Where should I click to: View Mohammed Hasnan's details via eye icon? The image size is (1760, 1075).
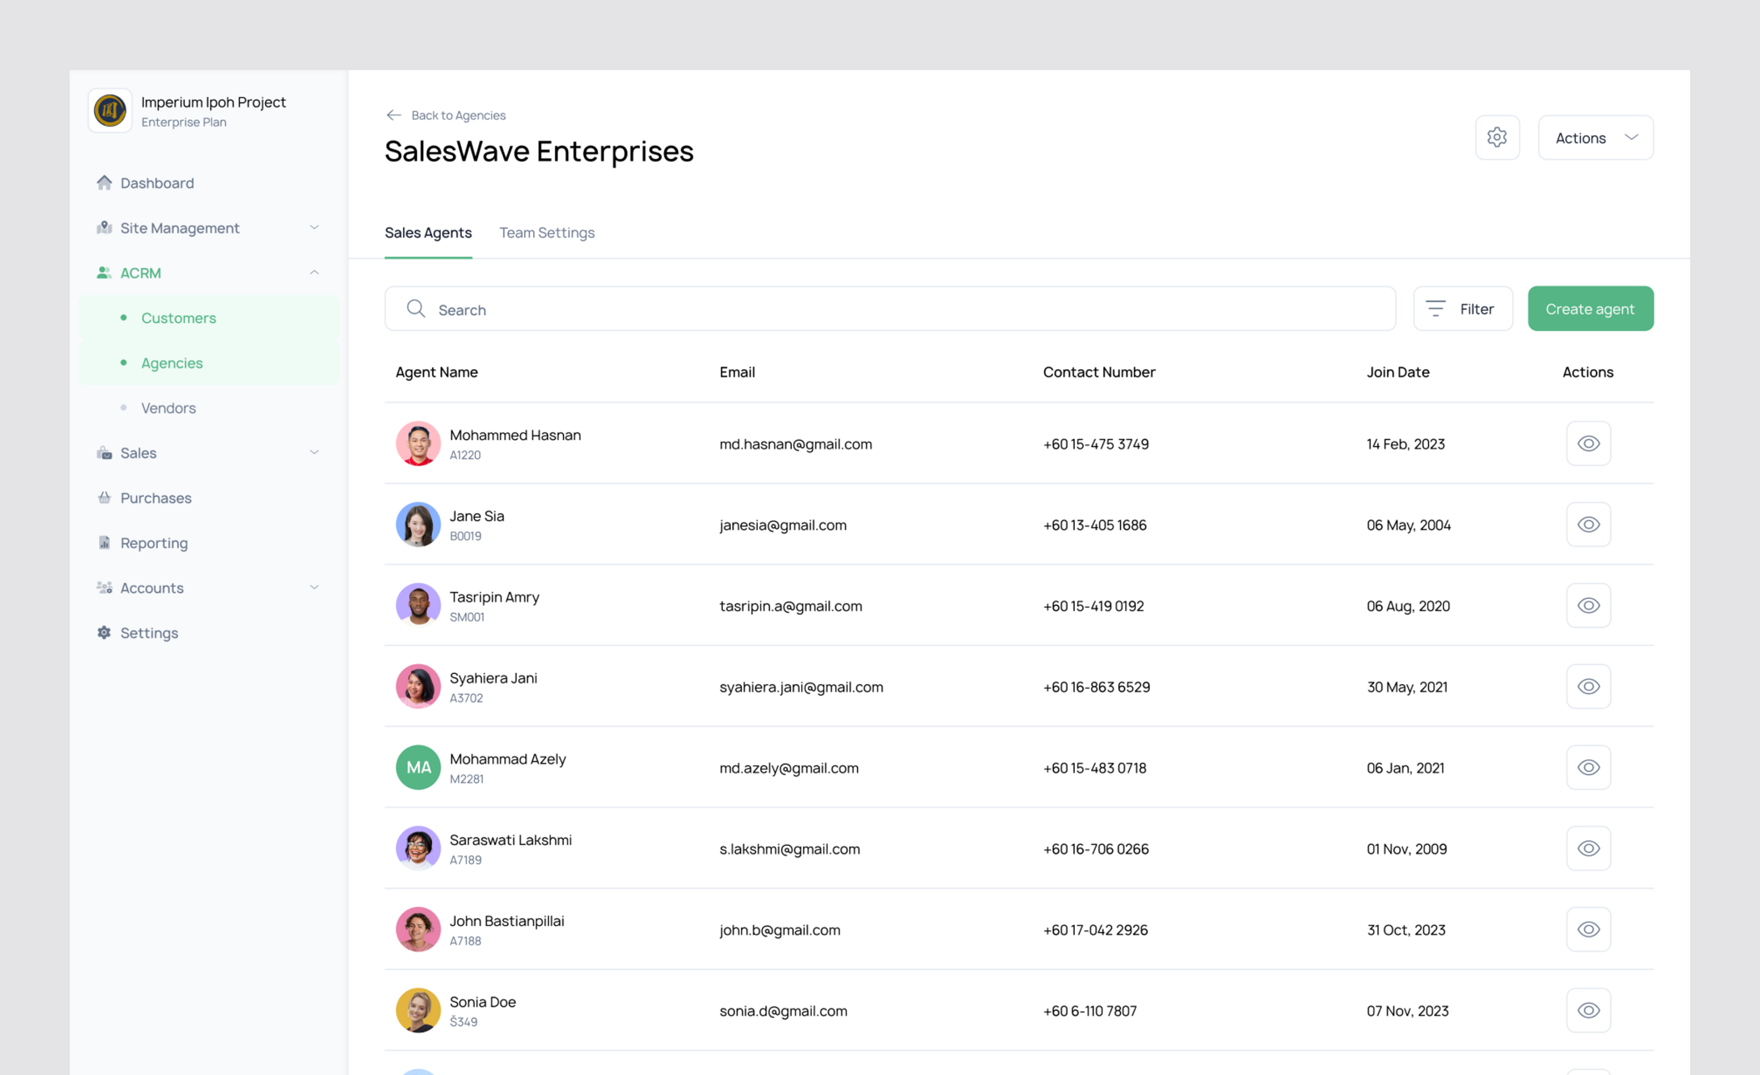tap(1588, 443)
